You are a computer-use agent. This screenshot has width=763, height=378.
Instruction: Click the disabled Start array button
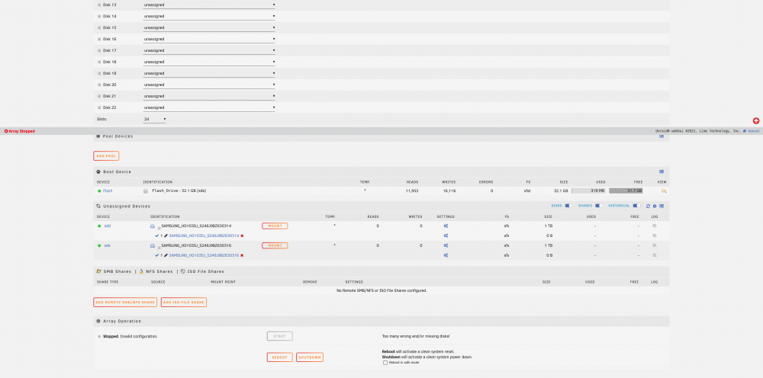[x=280, y=336]
